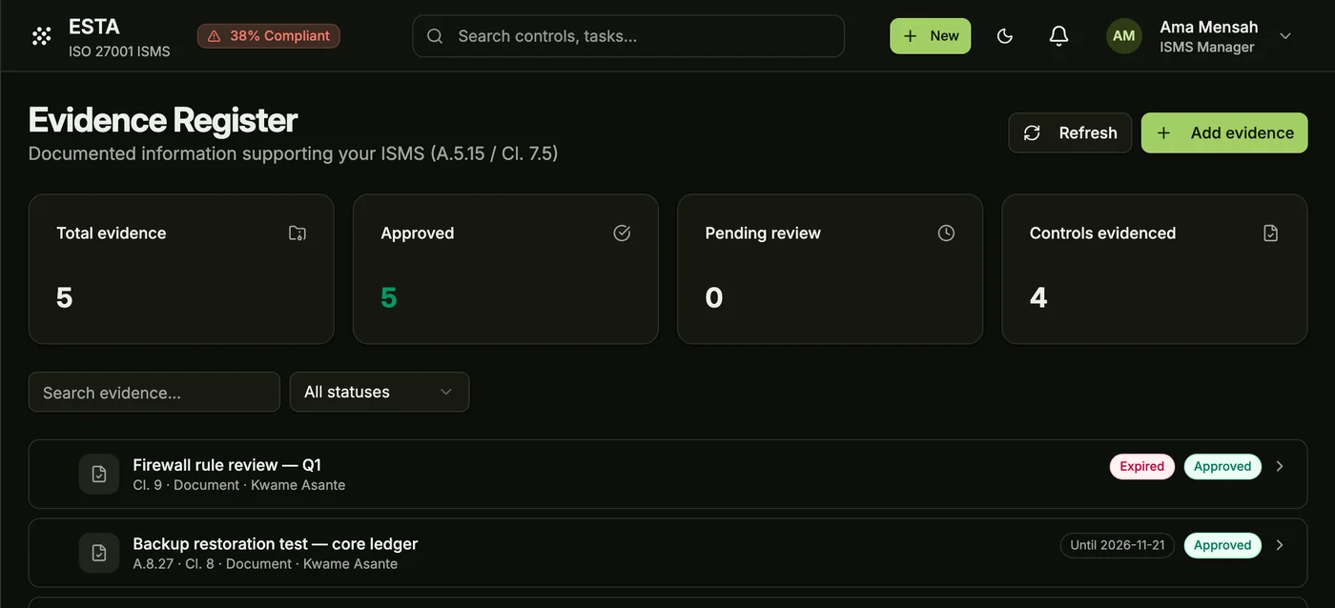
Task: Click the Ama Mensah user name
Action: 1209,27
